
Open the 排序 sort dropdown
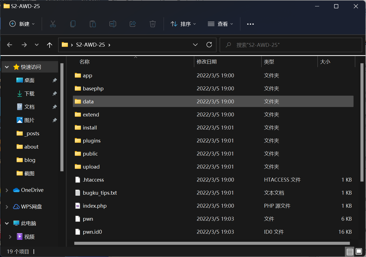tap(183, 24)
